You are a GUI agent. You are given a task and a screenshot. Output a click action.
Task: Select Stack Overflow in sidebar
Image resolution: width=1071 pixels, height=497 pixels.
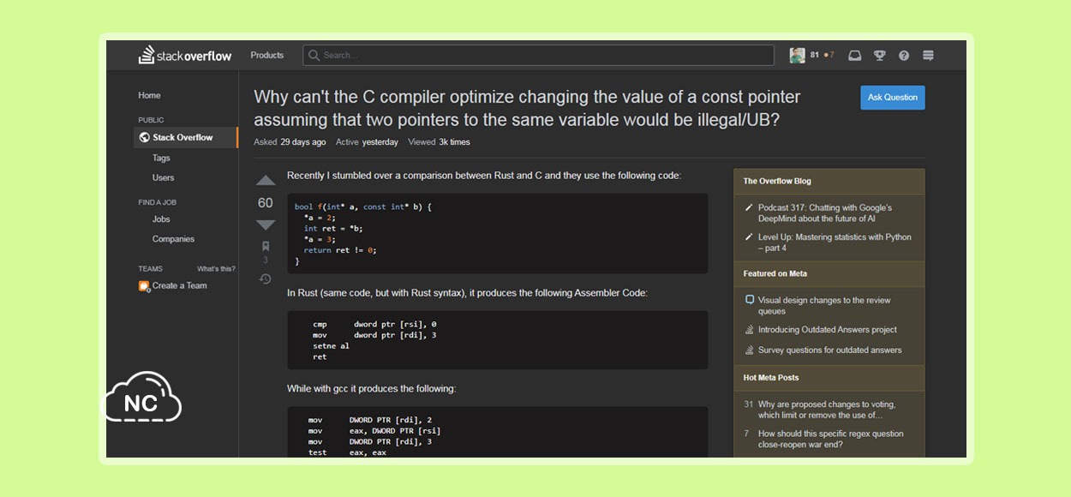click(186, 137)
